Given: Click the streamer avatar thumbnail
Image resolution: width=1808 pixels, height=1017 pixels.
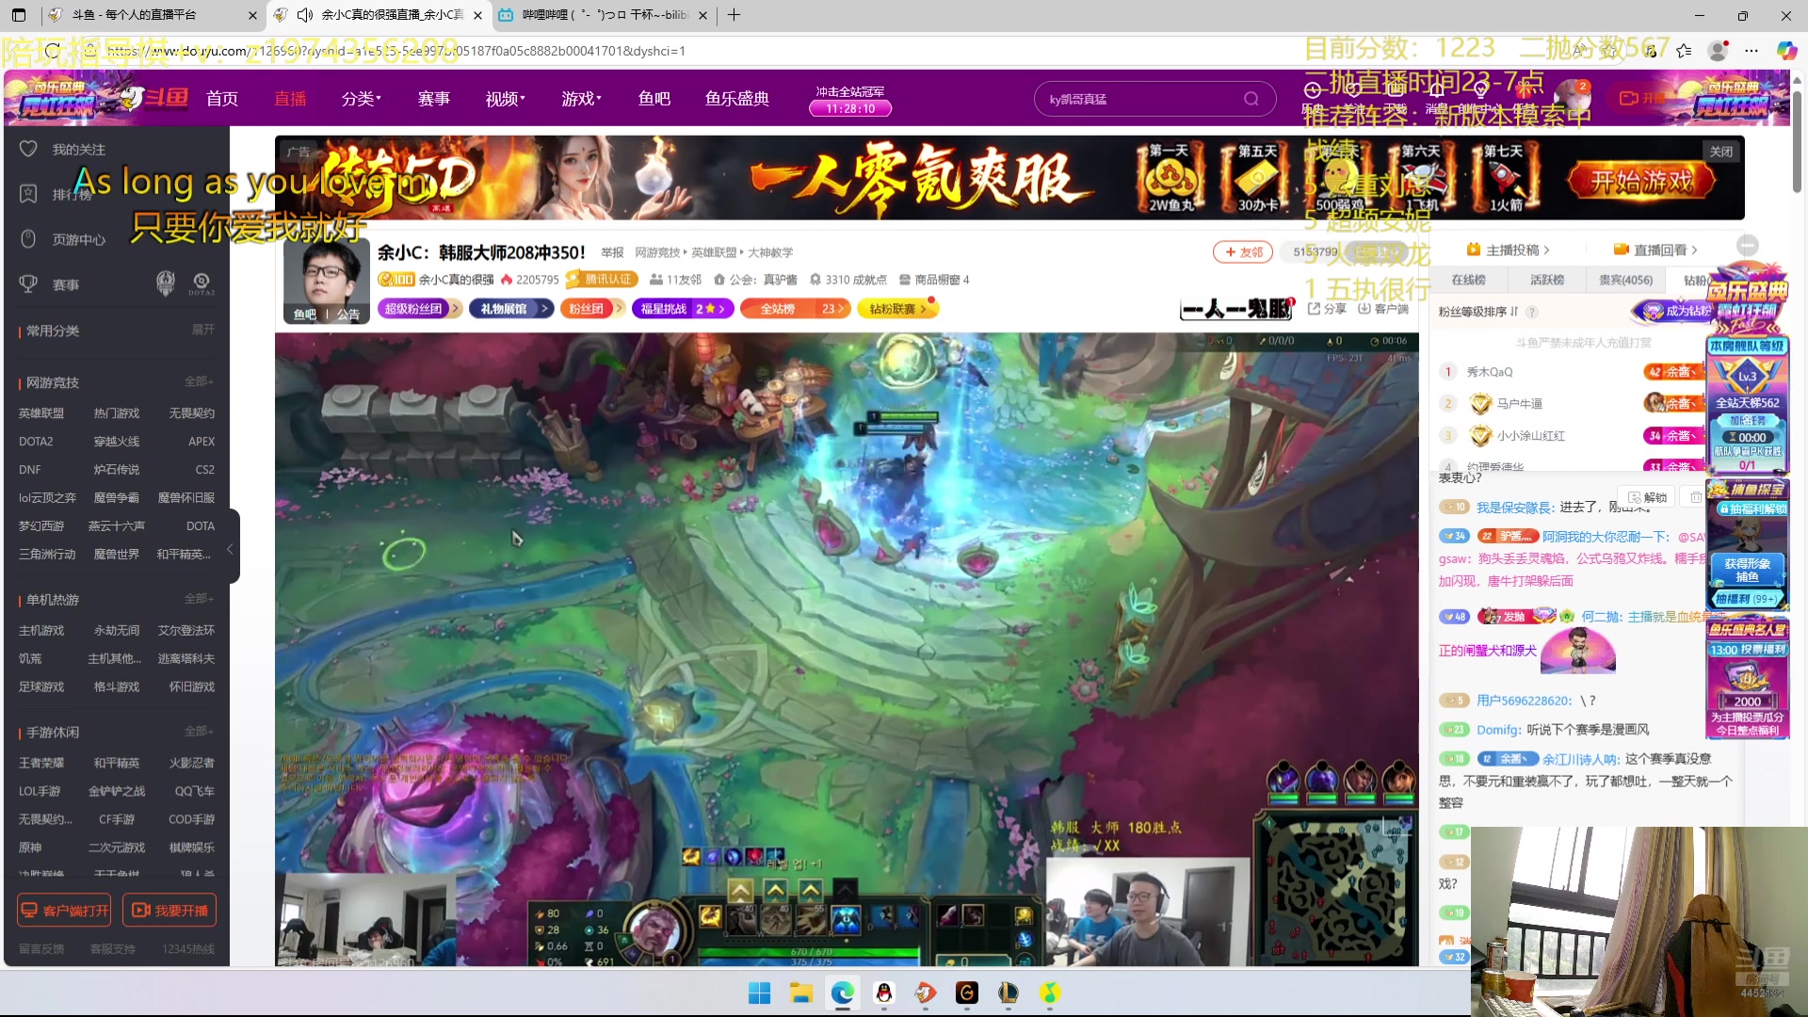Looking at the screenshot, I should click(326, 282).
